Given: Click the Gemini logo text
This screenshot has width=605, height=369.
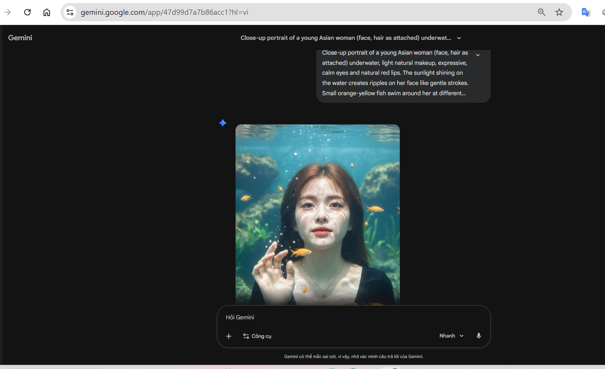Looking at the screenshot, I should coord(20,38).
